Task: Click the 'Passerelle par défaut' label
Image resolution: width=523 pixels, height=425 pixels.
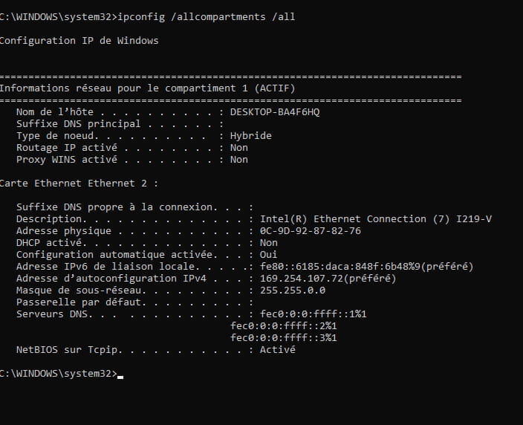Action: [x=79, y=302]
